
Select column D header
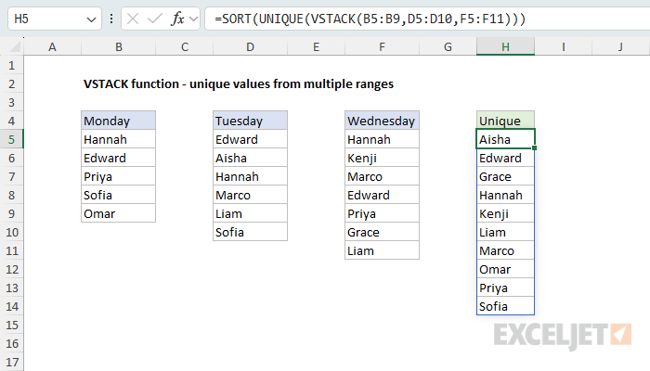(250, 46)
